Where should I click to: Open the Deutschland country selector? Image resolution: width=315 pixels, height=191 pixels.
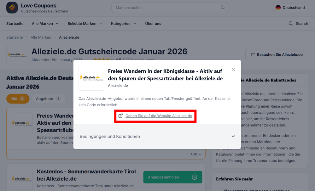pyautogui.click(x=290, y=8)
